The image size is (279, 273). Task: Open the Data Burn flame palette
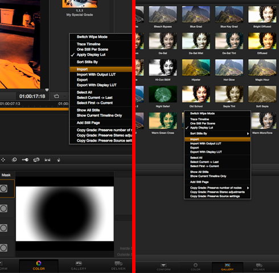tap(59, 160)
